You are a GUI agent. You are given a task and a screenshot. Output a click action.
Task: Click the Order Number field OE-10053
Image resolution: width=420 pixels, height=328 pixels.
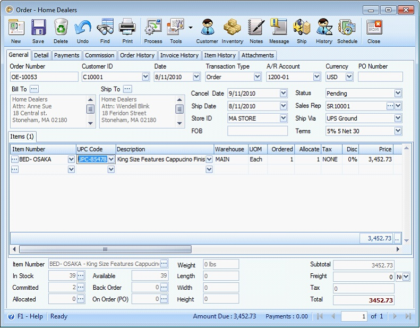point(44,77)
